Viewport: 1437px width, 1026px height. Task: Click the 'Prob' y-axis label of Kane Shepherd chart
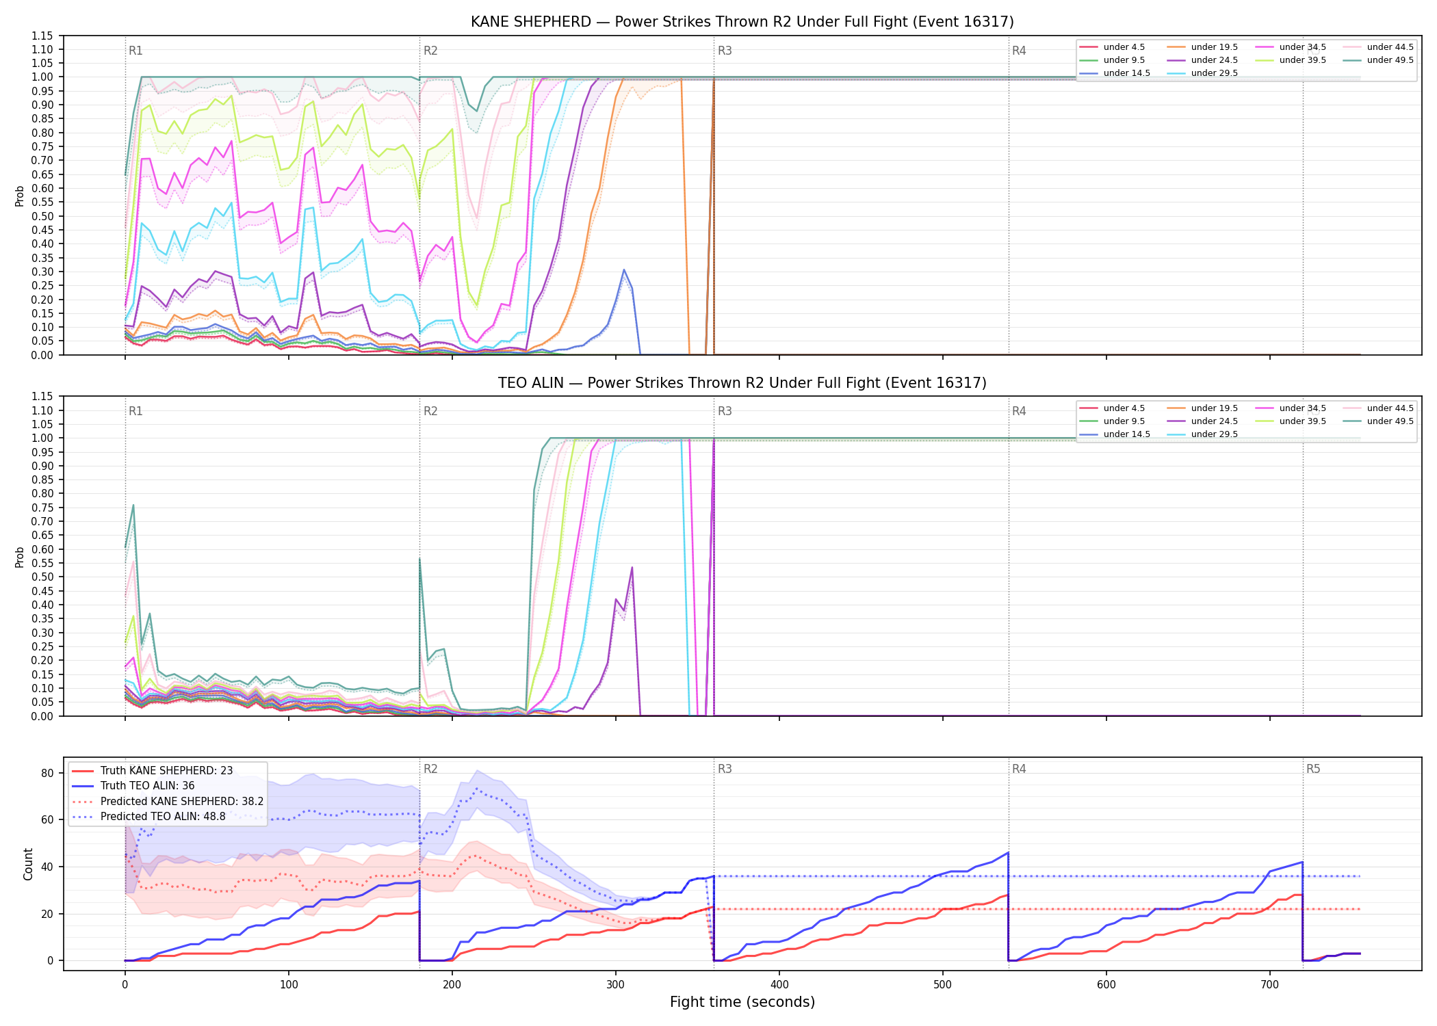click(20, 196)
